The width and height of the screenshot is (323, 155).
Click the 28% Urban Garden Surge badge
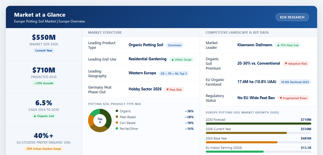point(44,149)
